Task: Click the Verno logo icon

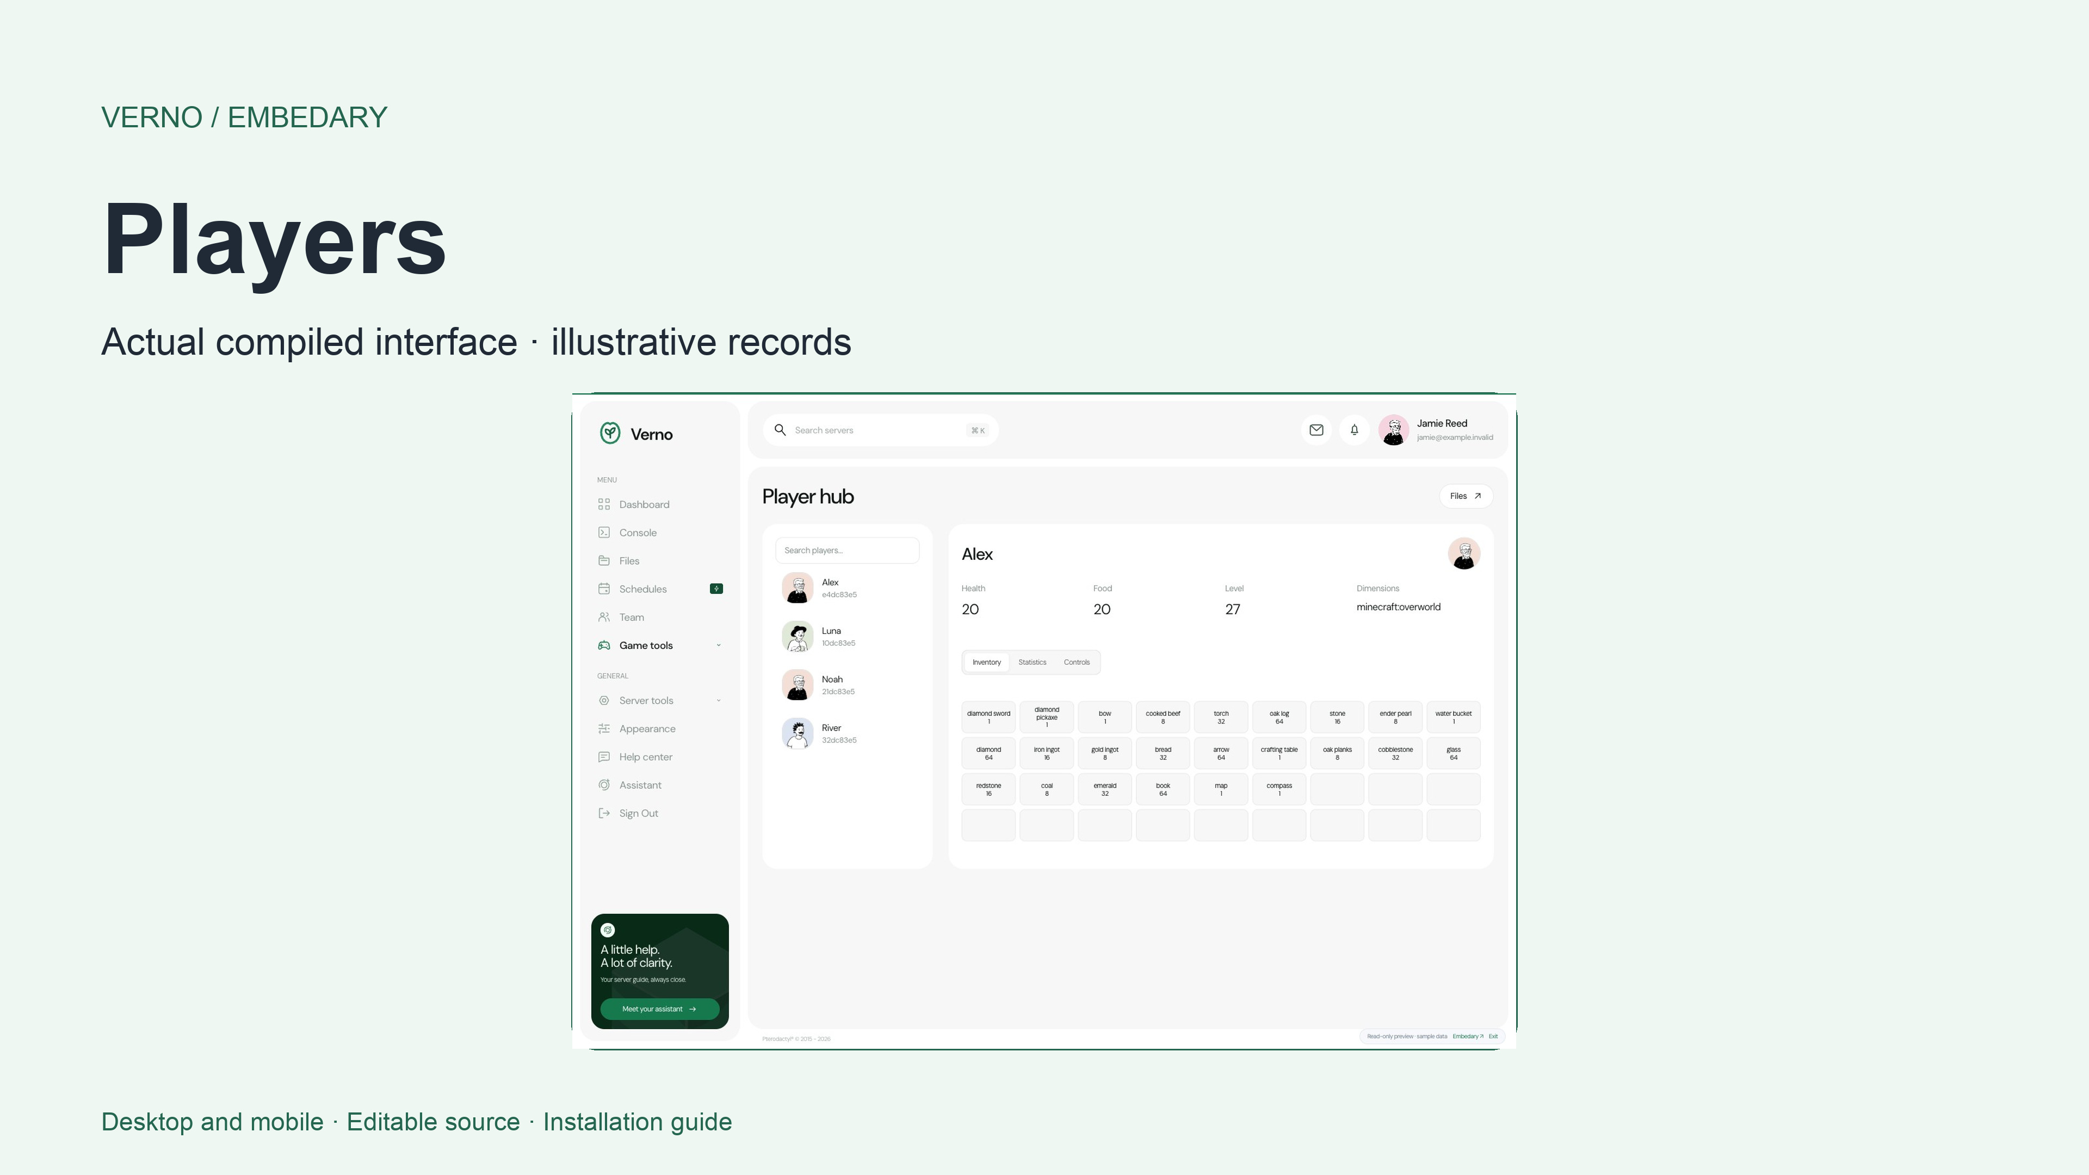Action: (610, 433)
